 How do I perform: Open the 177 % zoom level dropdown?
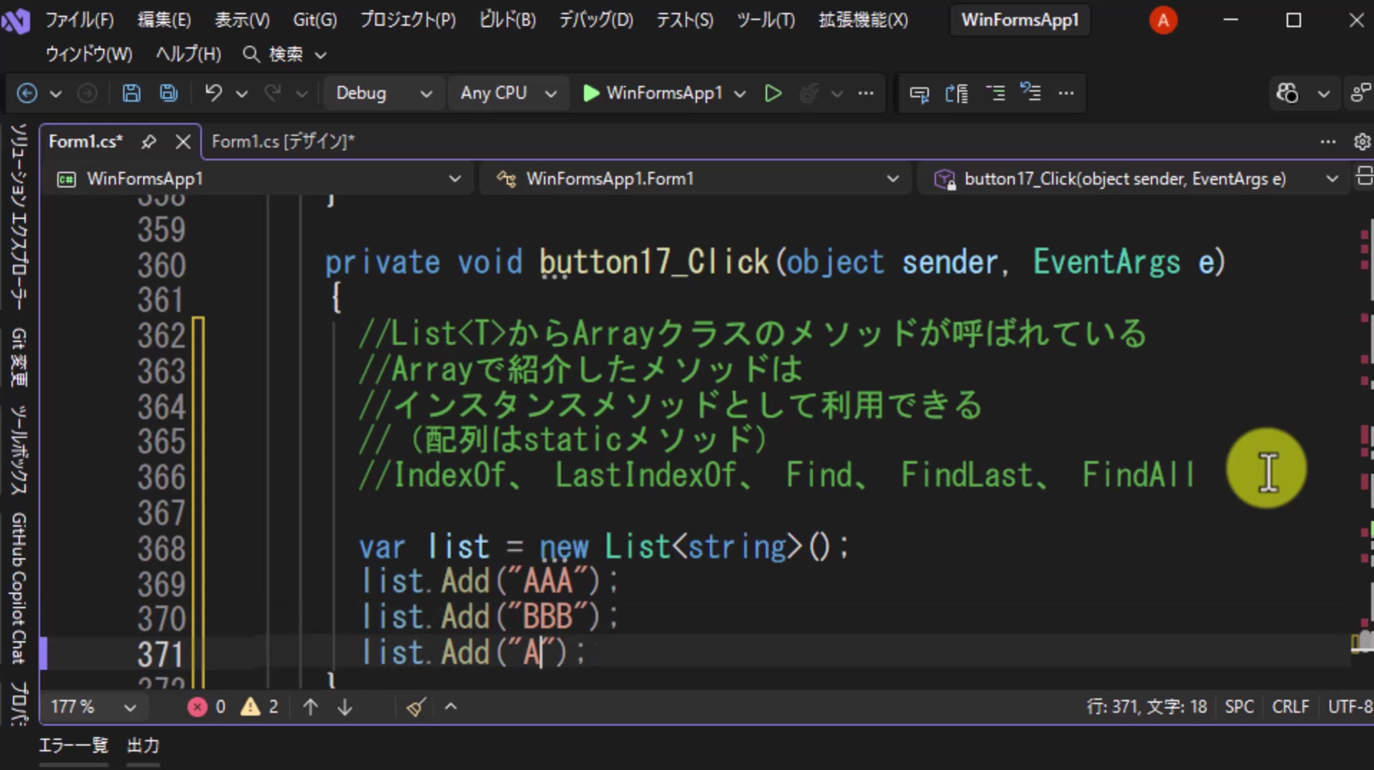point(93,707)
